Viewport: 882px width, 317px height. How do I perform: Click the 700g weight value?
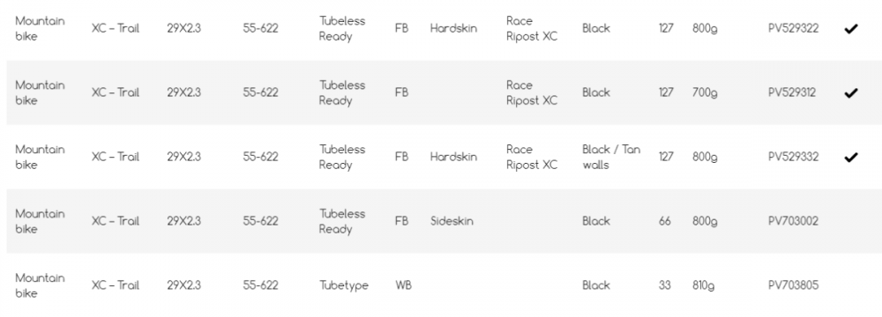pos(705,92)
